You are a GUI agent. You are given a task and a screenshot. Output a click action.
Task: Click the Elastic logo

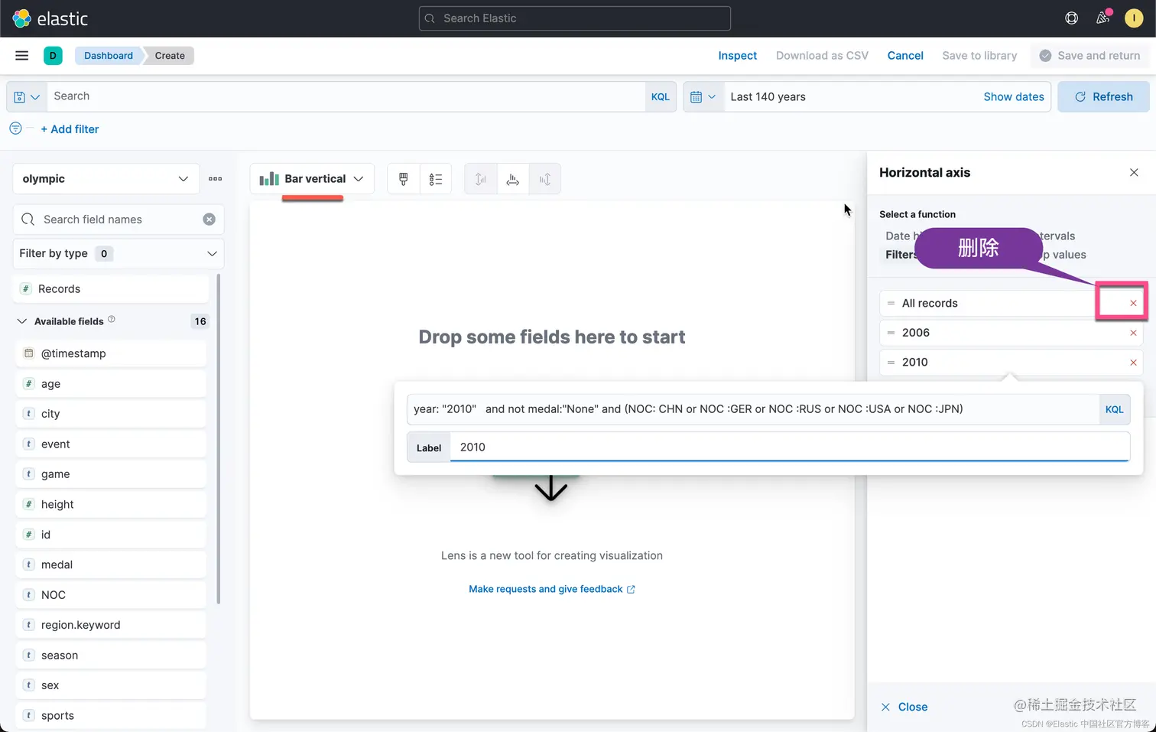[x=50, y=18]
